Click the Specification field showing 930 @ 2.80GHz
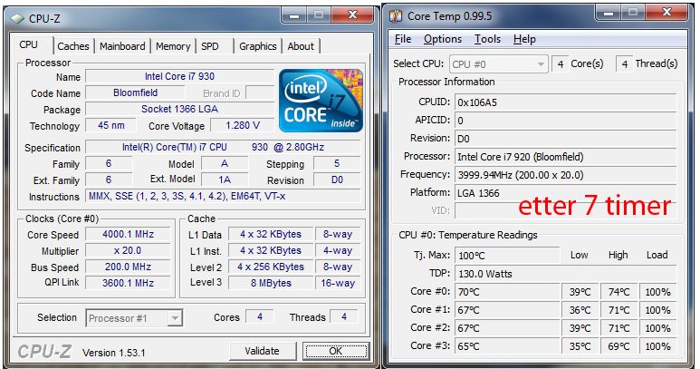The height and width of the screenshot is (369, 700). 223,147
